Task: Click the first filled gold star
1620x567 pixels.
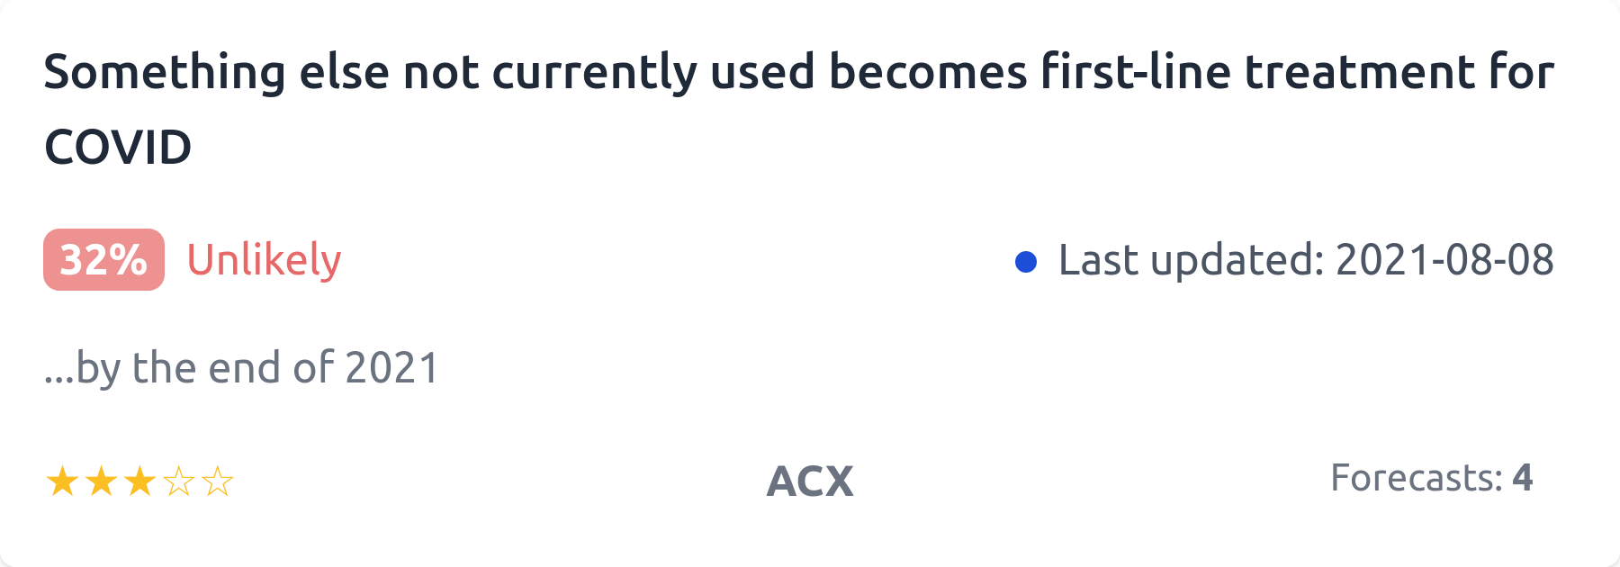Action: tap(62, 482)
